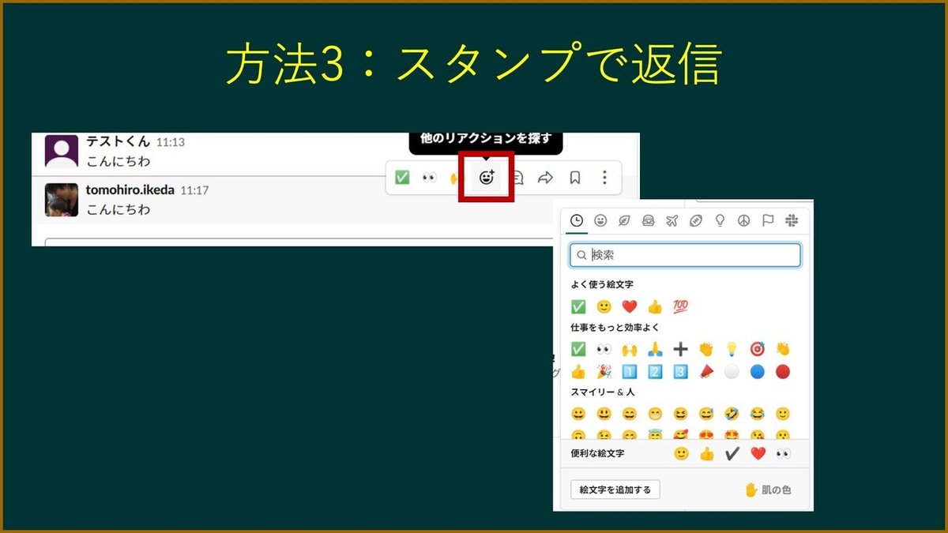Click the スマイリー & 人 section heading
This screenshot has height=533, width=948.
click(602, 392)
